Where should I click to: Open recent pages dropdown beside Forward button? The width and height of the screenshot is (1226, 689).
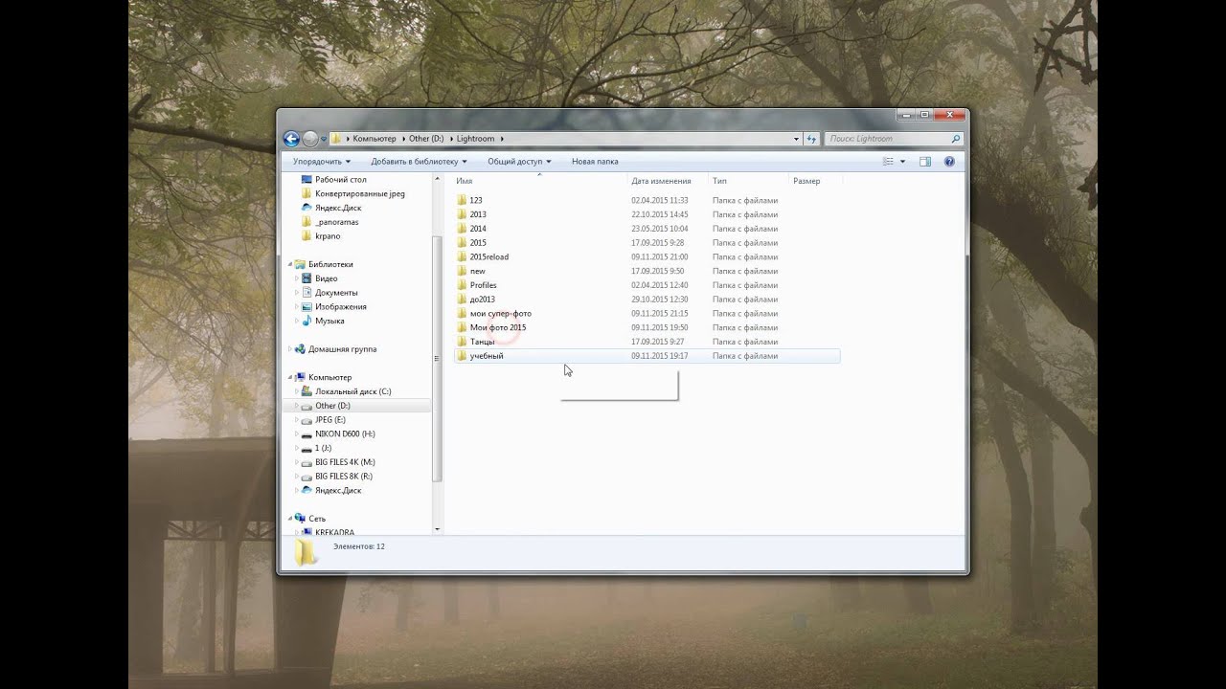coord(324,139)
